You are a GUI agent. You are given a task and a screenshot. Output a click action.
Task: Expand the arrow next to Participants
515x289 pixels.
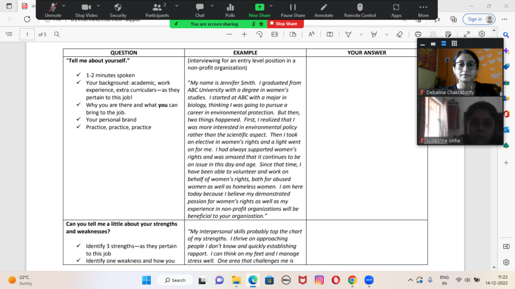click(x=173, y=6)
